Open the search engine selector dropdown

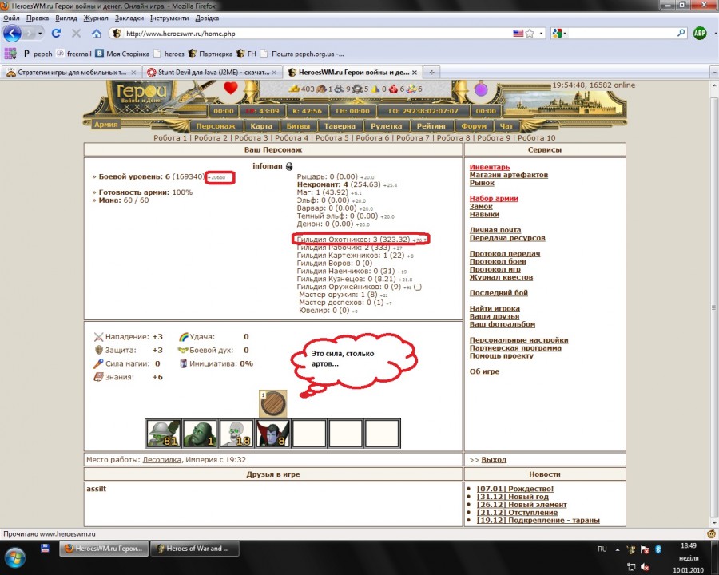(x=559, y=33)
